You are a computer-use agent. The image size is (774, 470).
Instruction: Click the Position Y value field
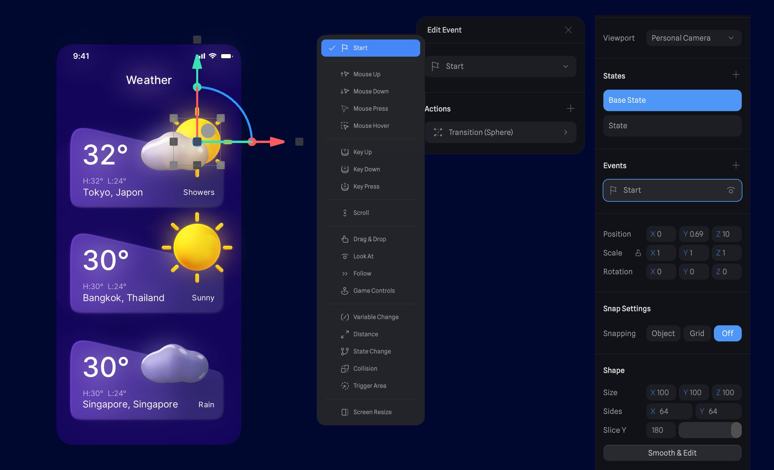pos(694,234)
